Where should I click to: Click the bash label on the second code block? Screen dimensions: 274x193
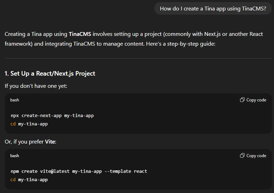coord(15,156)
